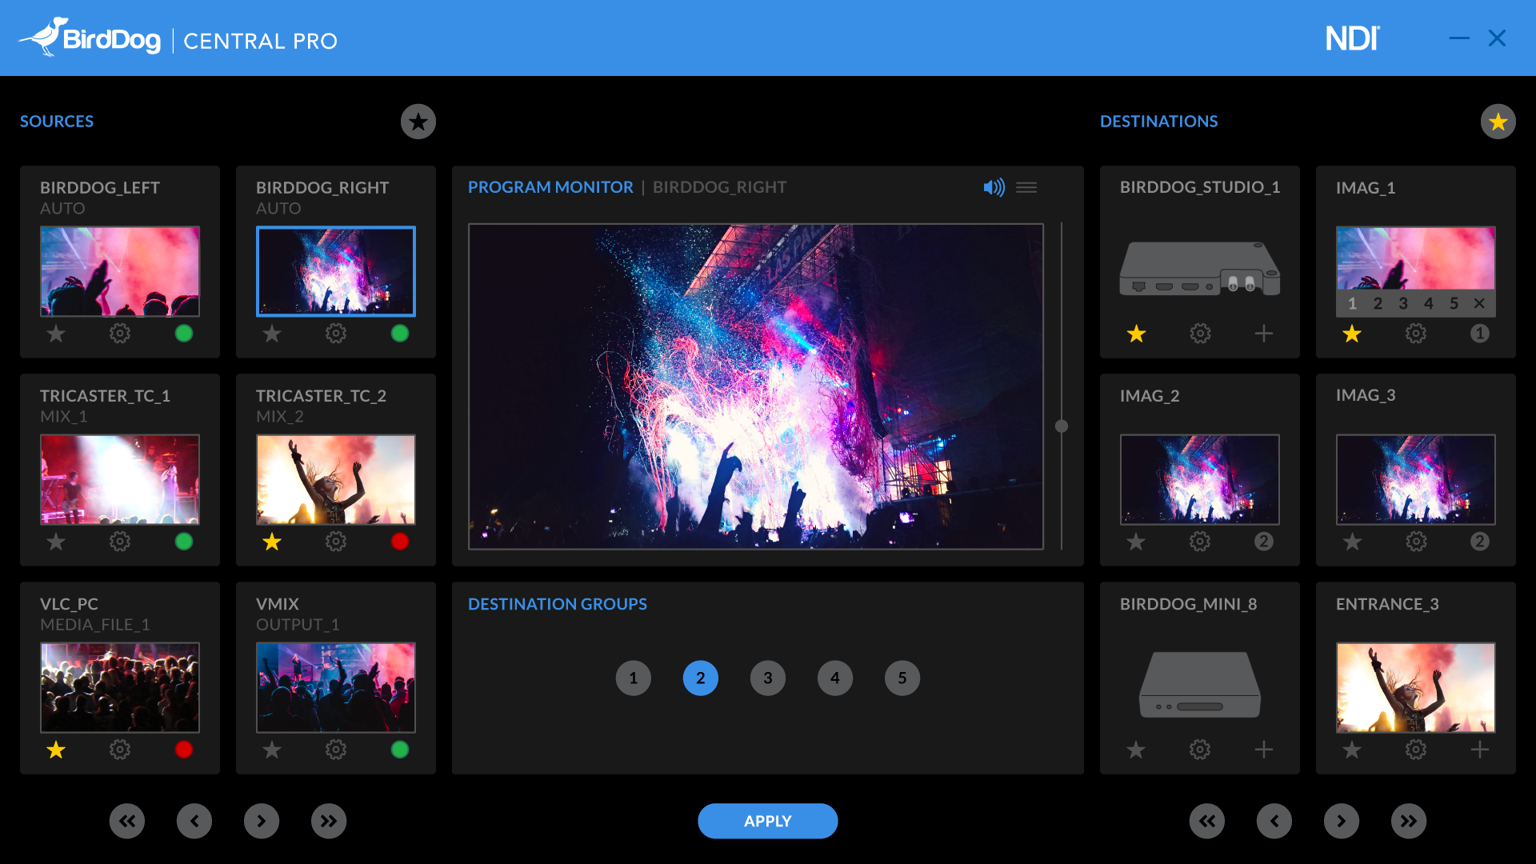
Task: Select destination group 5
Action: click(x=902, y=678)
